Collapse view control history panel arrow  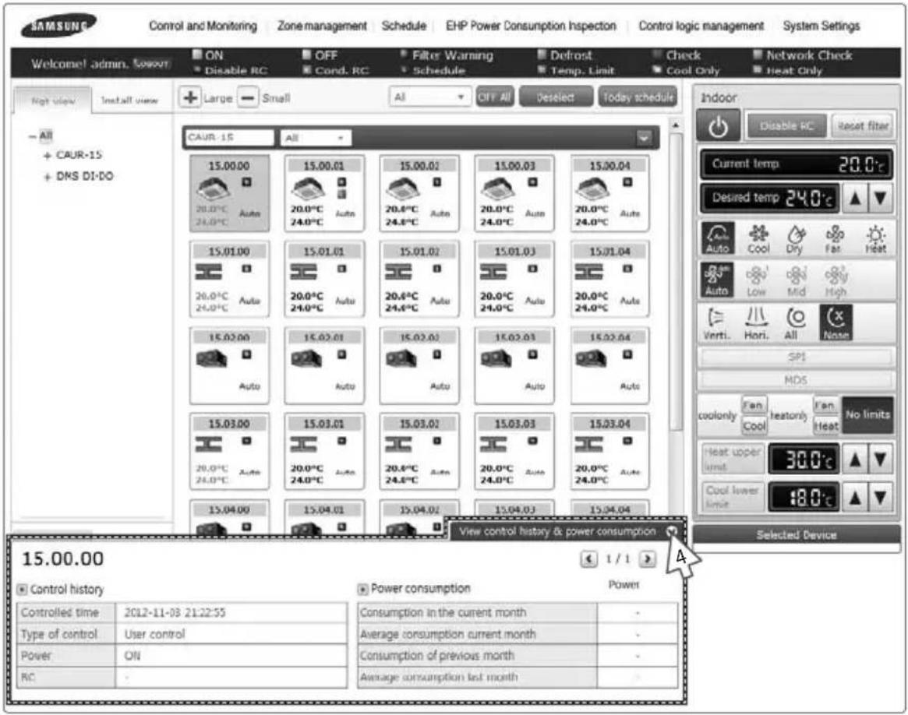pos(672,531)
